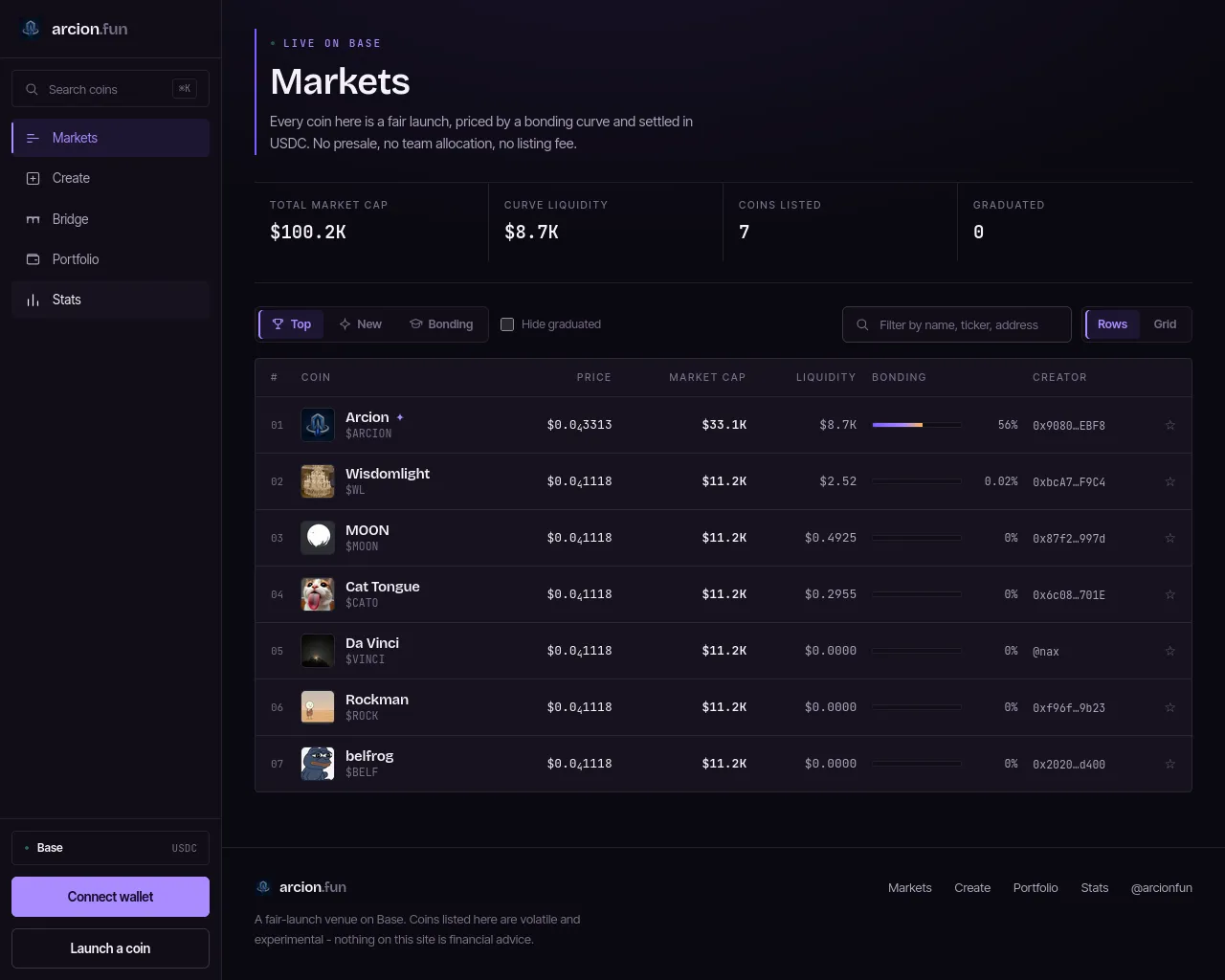Click the belfrog frog avatar
Screen dimensions: 1225x980
coord(318,764)
